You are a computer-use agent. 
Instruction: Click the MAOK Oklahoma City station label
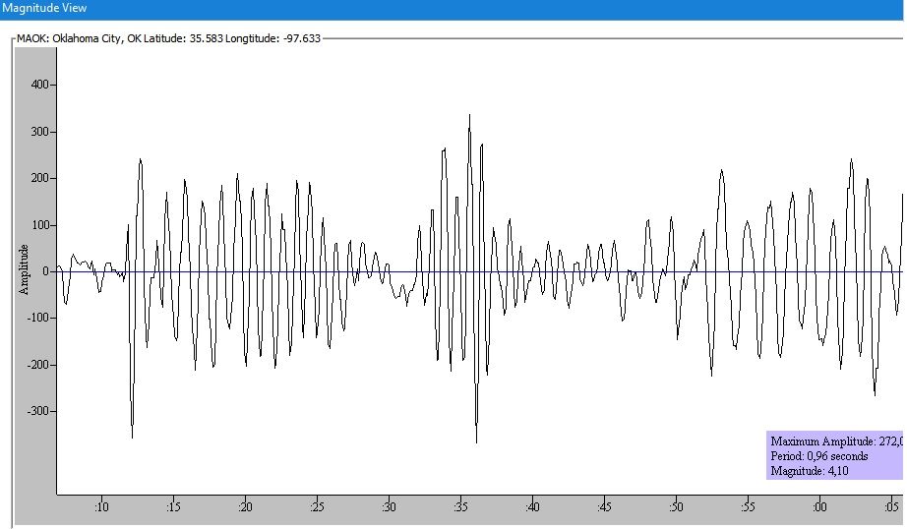point(168,38)
